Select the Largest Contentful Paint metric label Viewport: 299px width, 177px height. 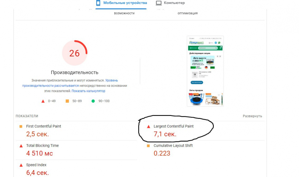pyautogui.click(x=173, y=126)
